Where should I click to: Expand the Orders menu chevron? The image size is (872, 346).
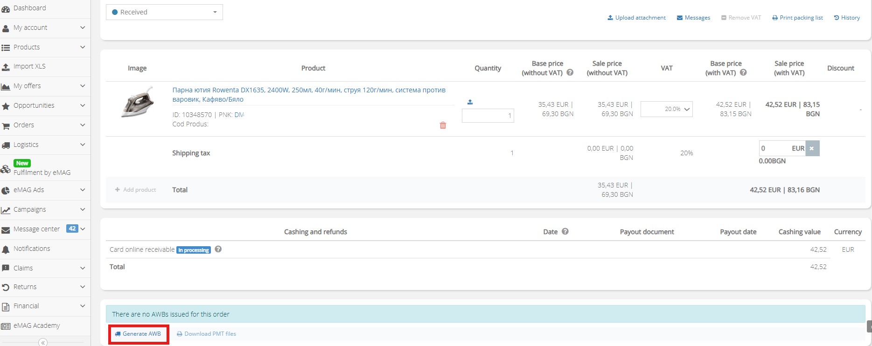tap(83, 125)
